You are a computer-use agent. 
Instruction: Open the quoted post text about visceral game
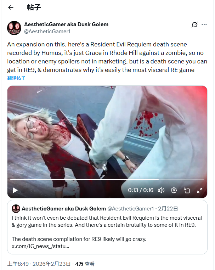click(x=107, y=221)
